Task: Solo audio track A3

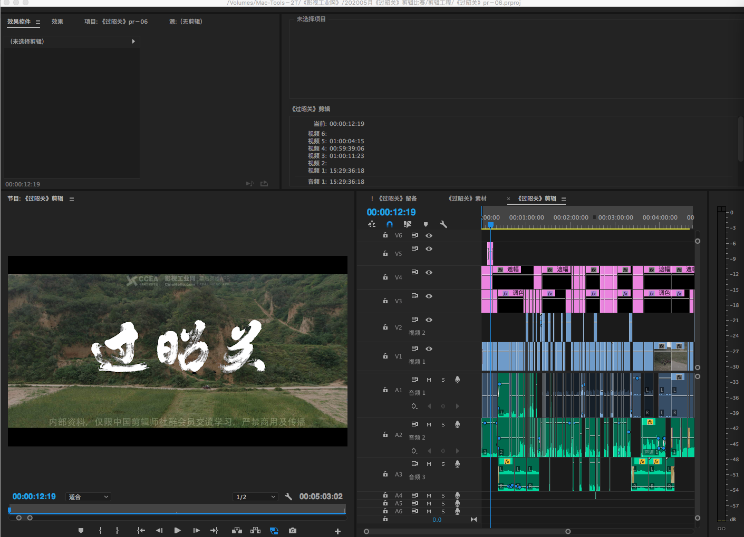Action: point(443,464)
